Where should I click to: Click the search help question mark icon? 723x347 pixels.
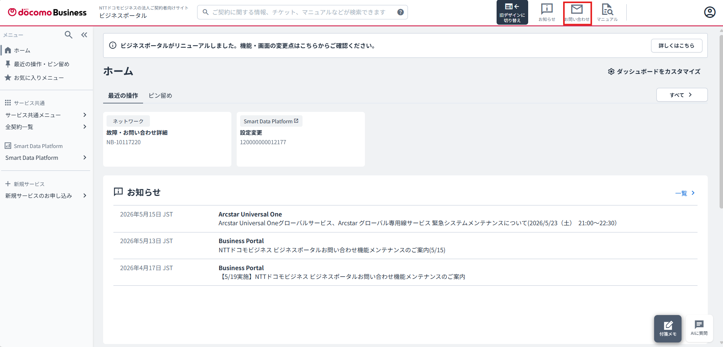click(x=400, y=12)
